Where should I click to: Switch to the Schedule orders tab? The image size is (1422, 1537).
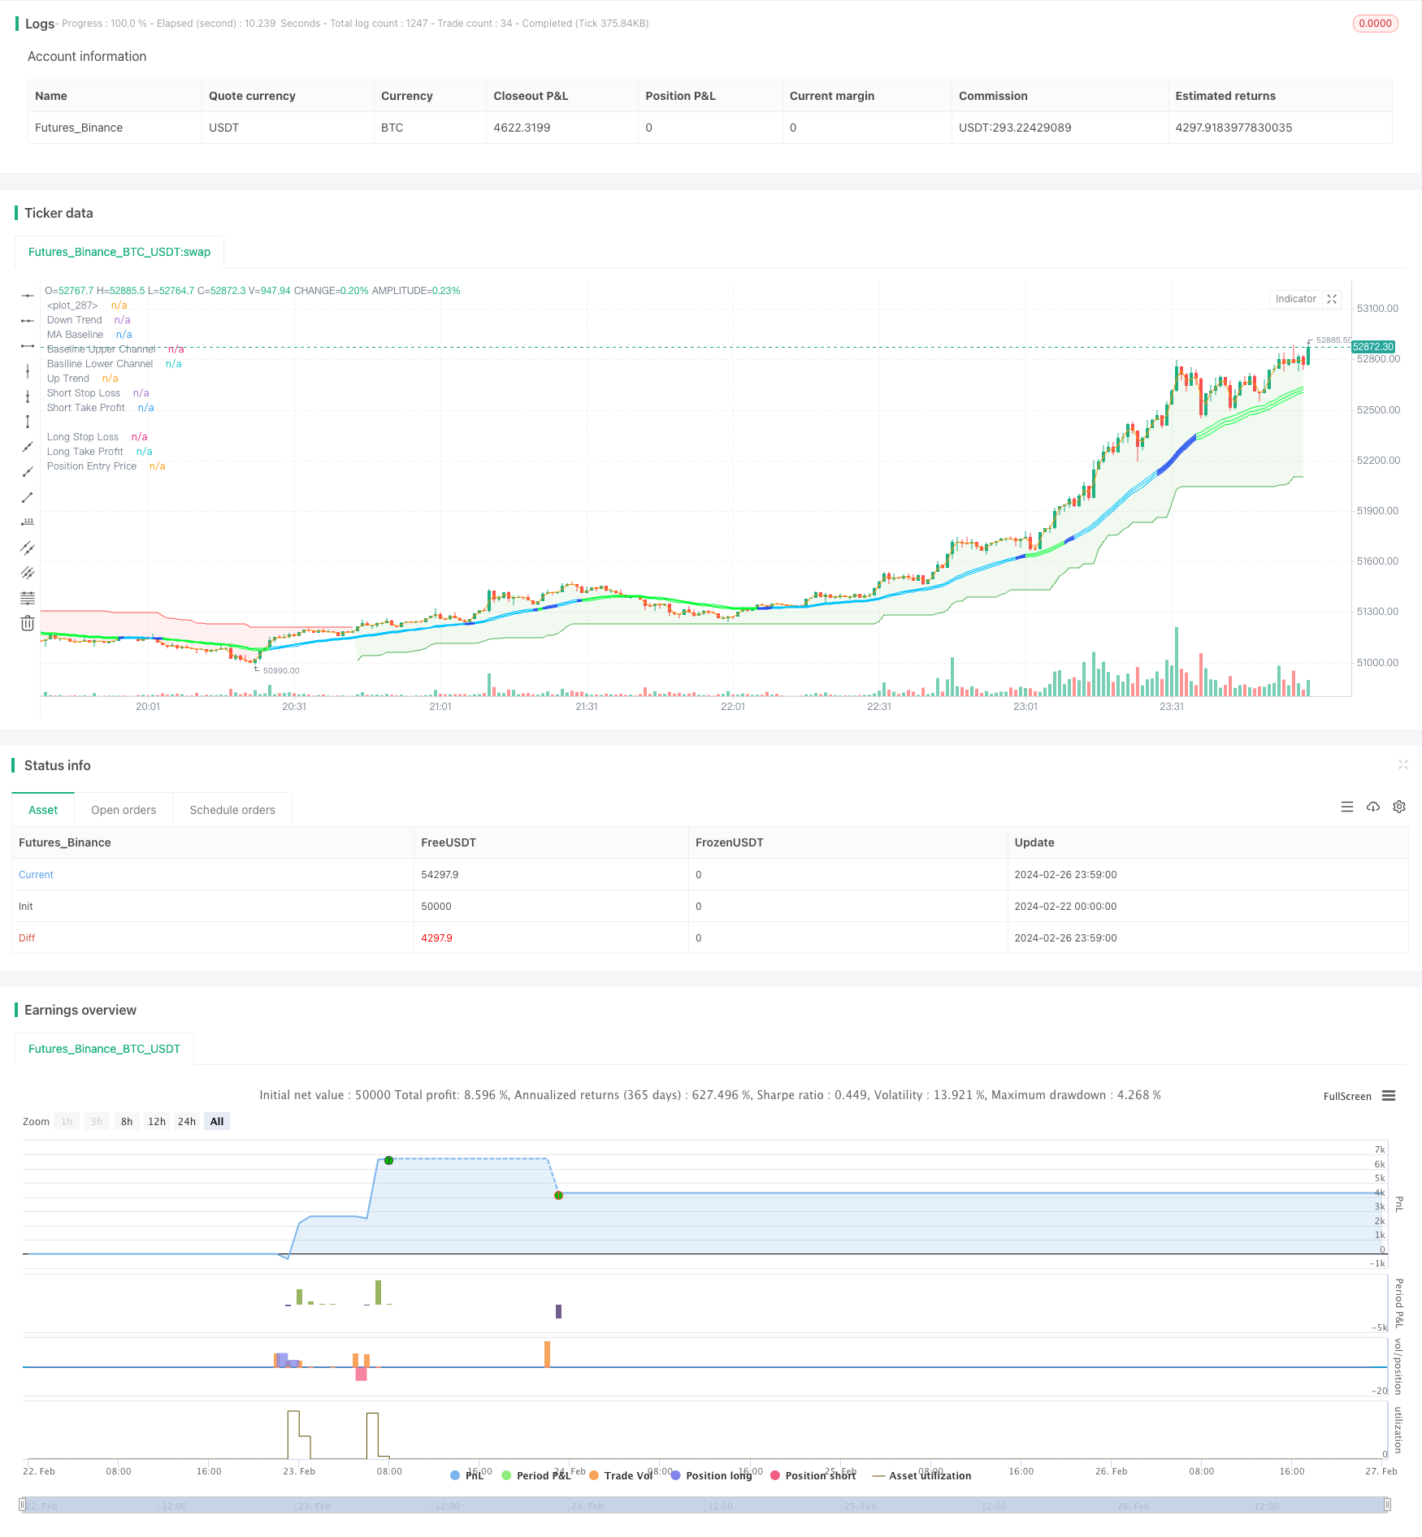click(232, 810)
